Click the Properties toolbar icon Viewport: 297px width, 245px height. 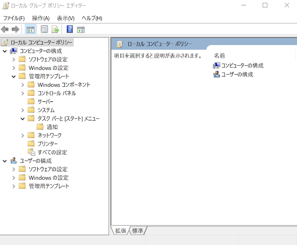44,29
